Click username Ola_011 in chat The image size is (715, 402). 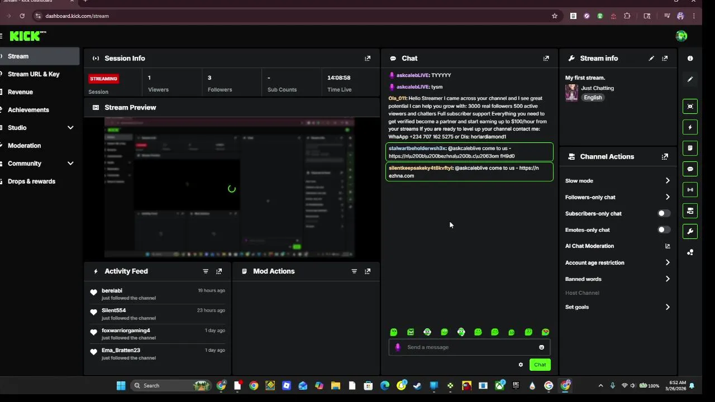397,98
